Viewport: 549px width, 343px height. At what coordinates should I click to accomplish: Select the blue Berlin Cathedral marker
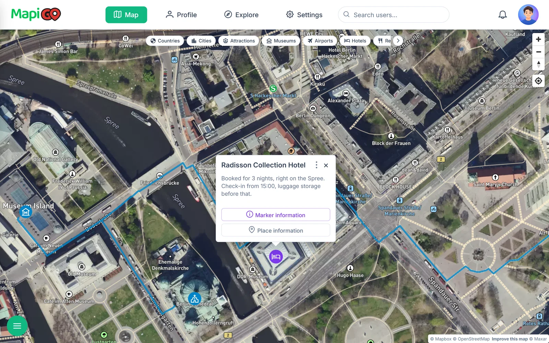click(x=195, y=299)
